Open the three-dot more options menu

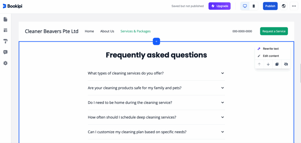(293, 6)
